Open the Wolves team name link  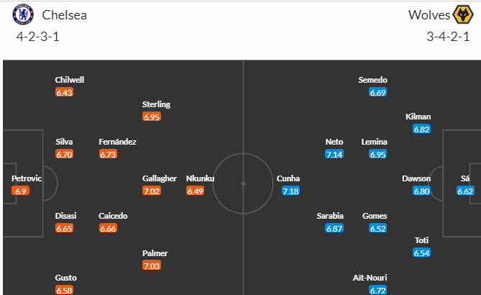pyautogui.click(x=428, y=15)
